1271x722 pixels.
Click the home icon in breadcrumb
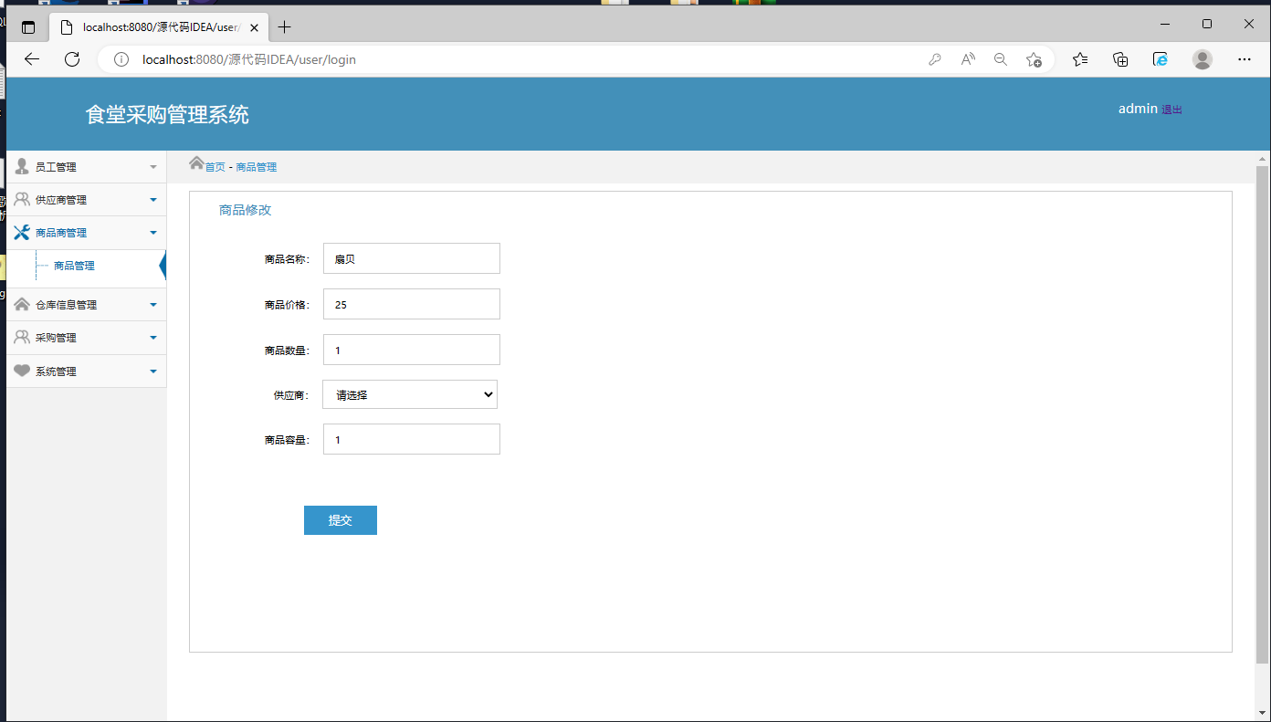(x=196, y=163)
